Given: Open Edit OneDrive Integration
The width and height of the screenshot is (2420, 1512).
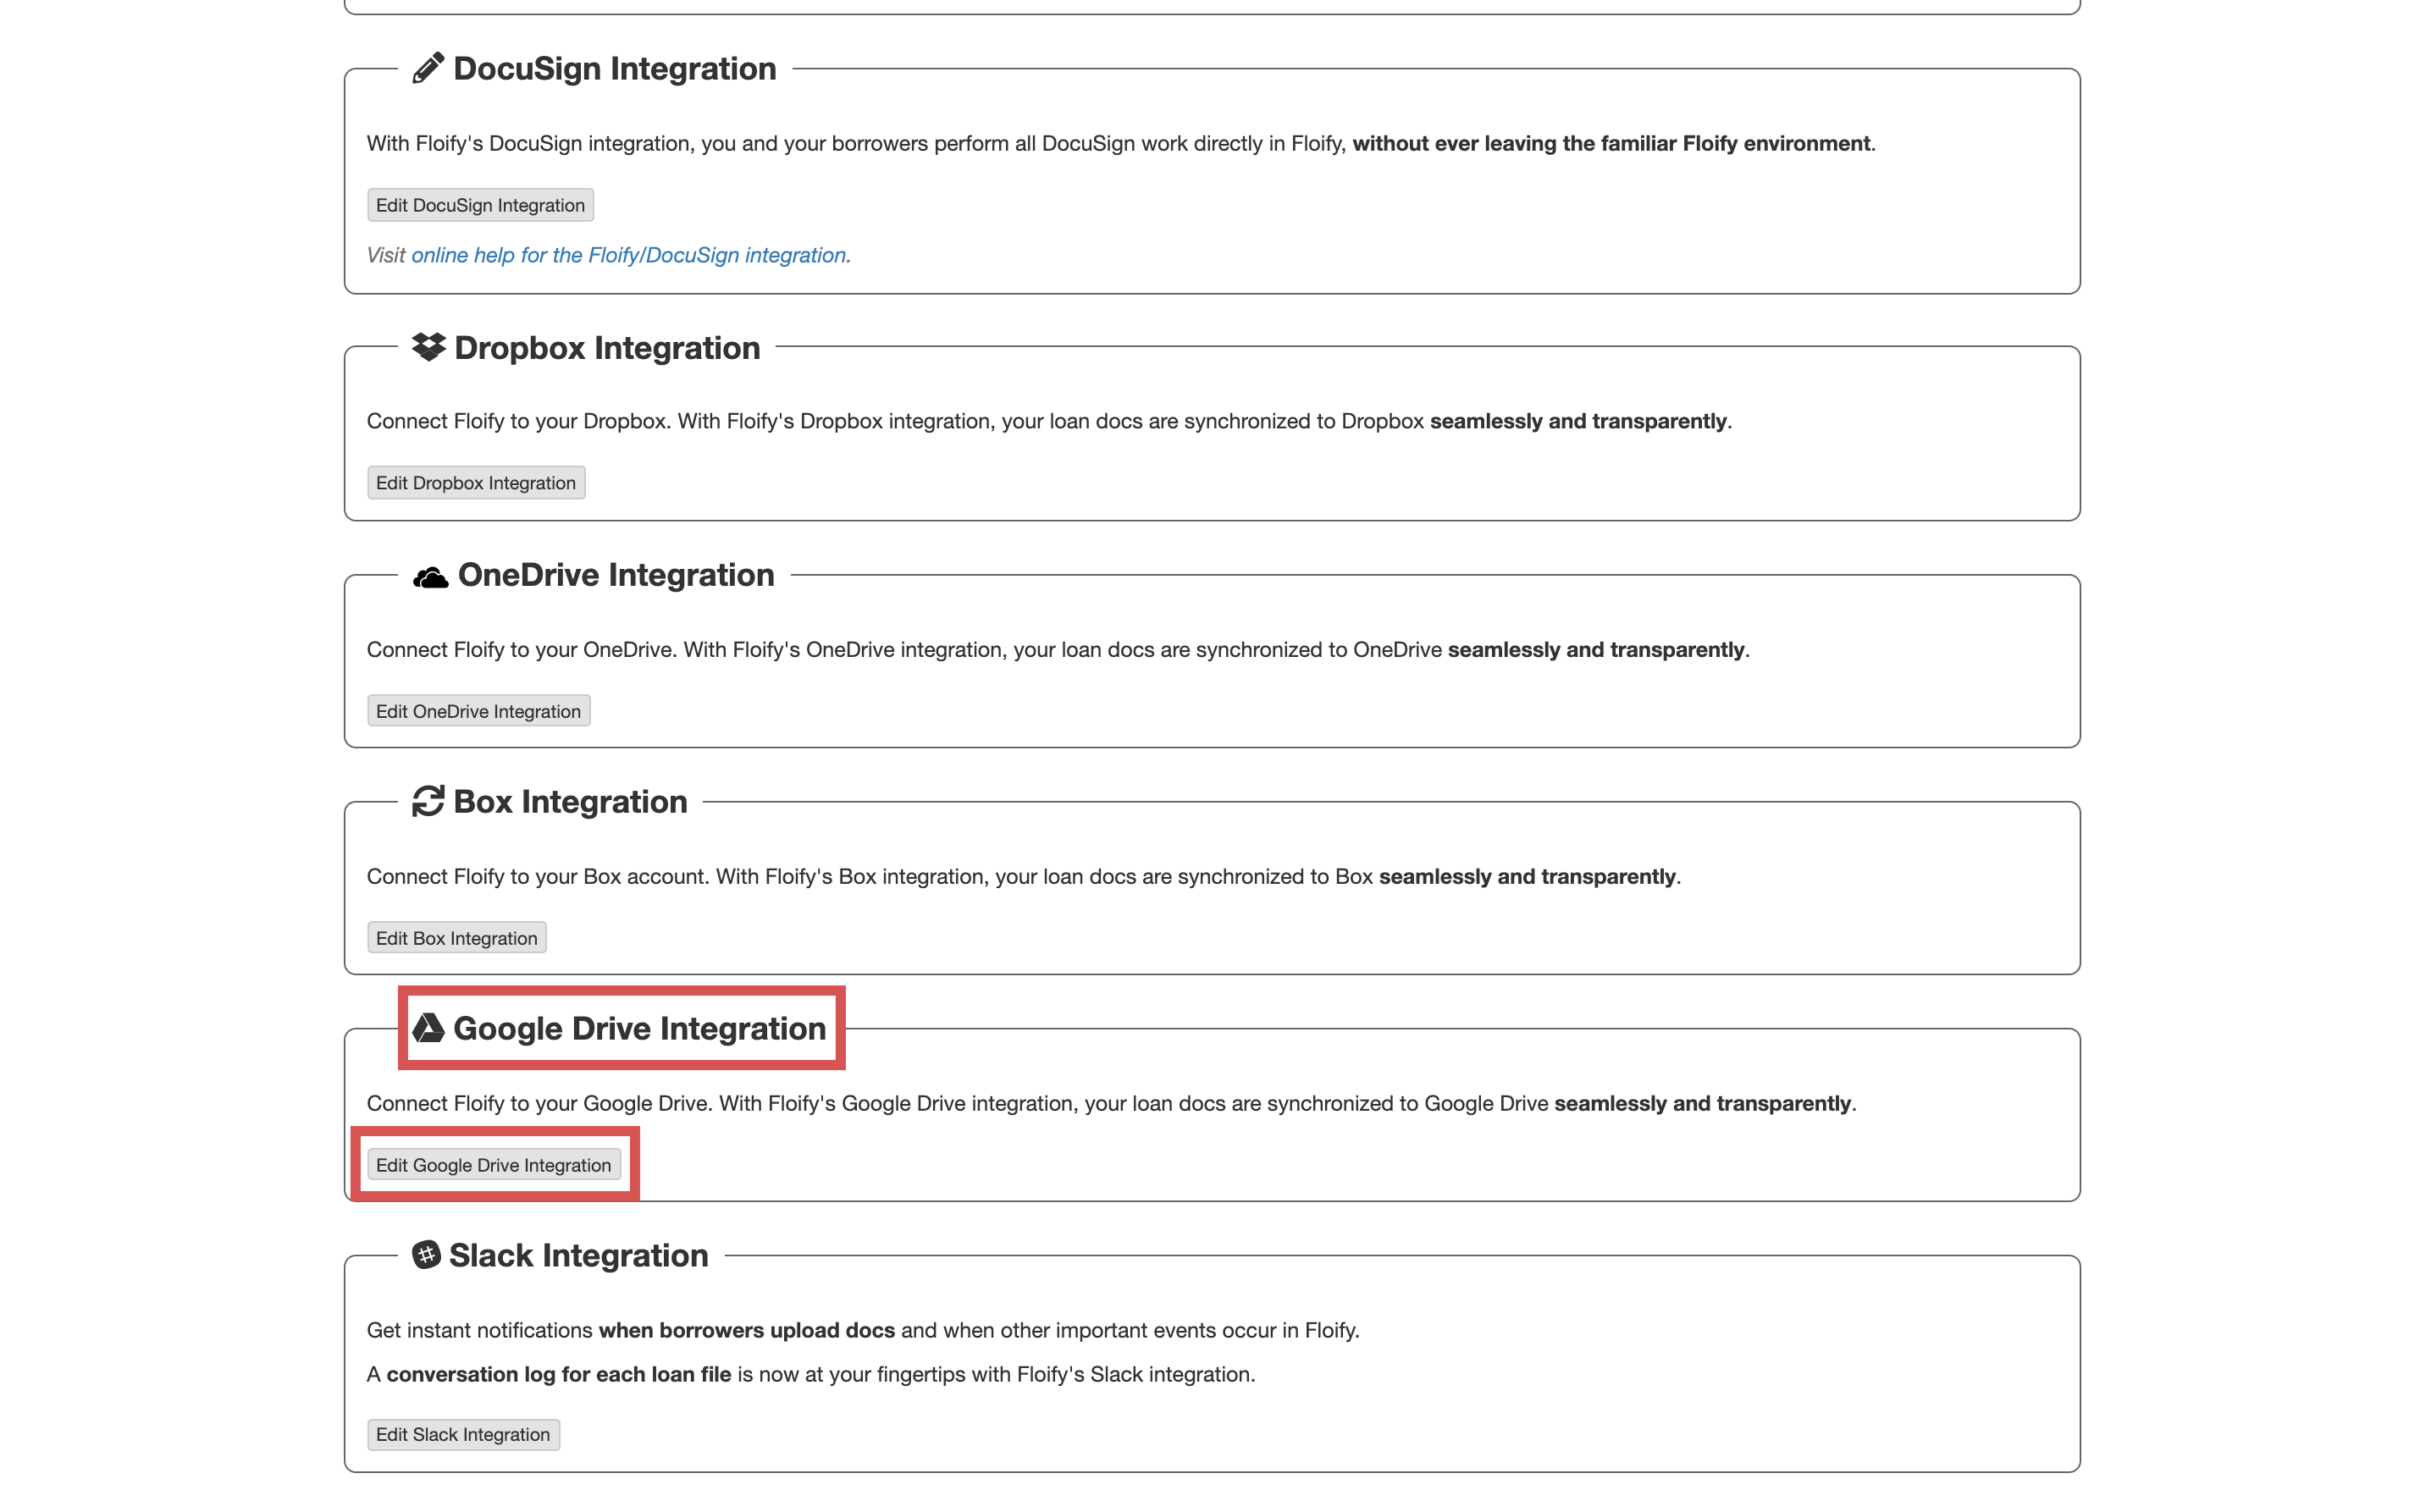Looking at the screenshot, I should (x=478, y=711).
